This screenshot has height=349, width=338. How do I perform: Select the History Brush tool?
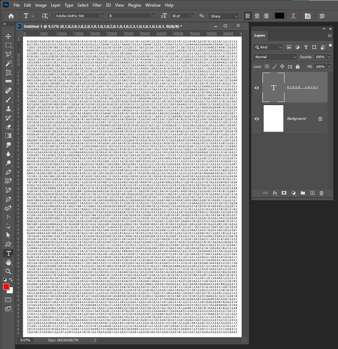tap(8, 118)
